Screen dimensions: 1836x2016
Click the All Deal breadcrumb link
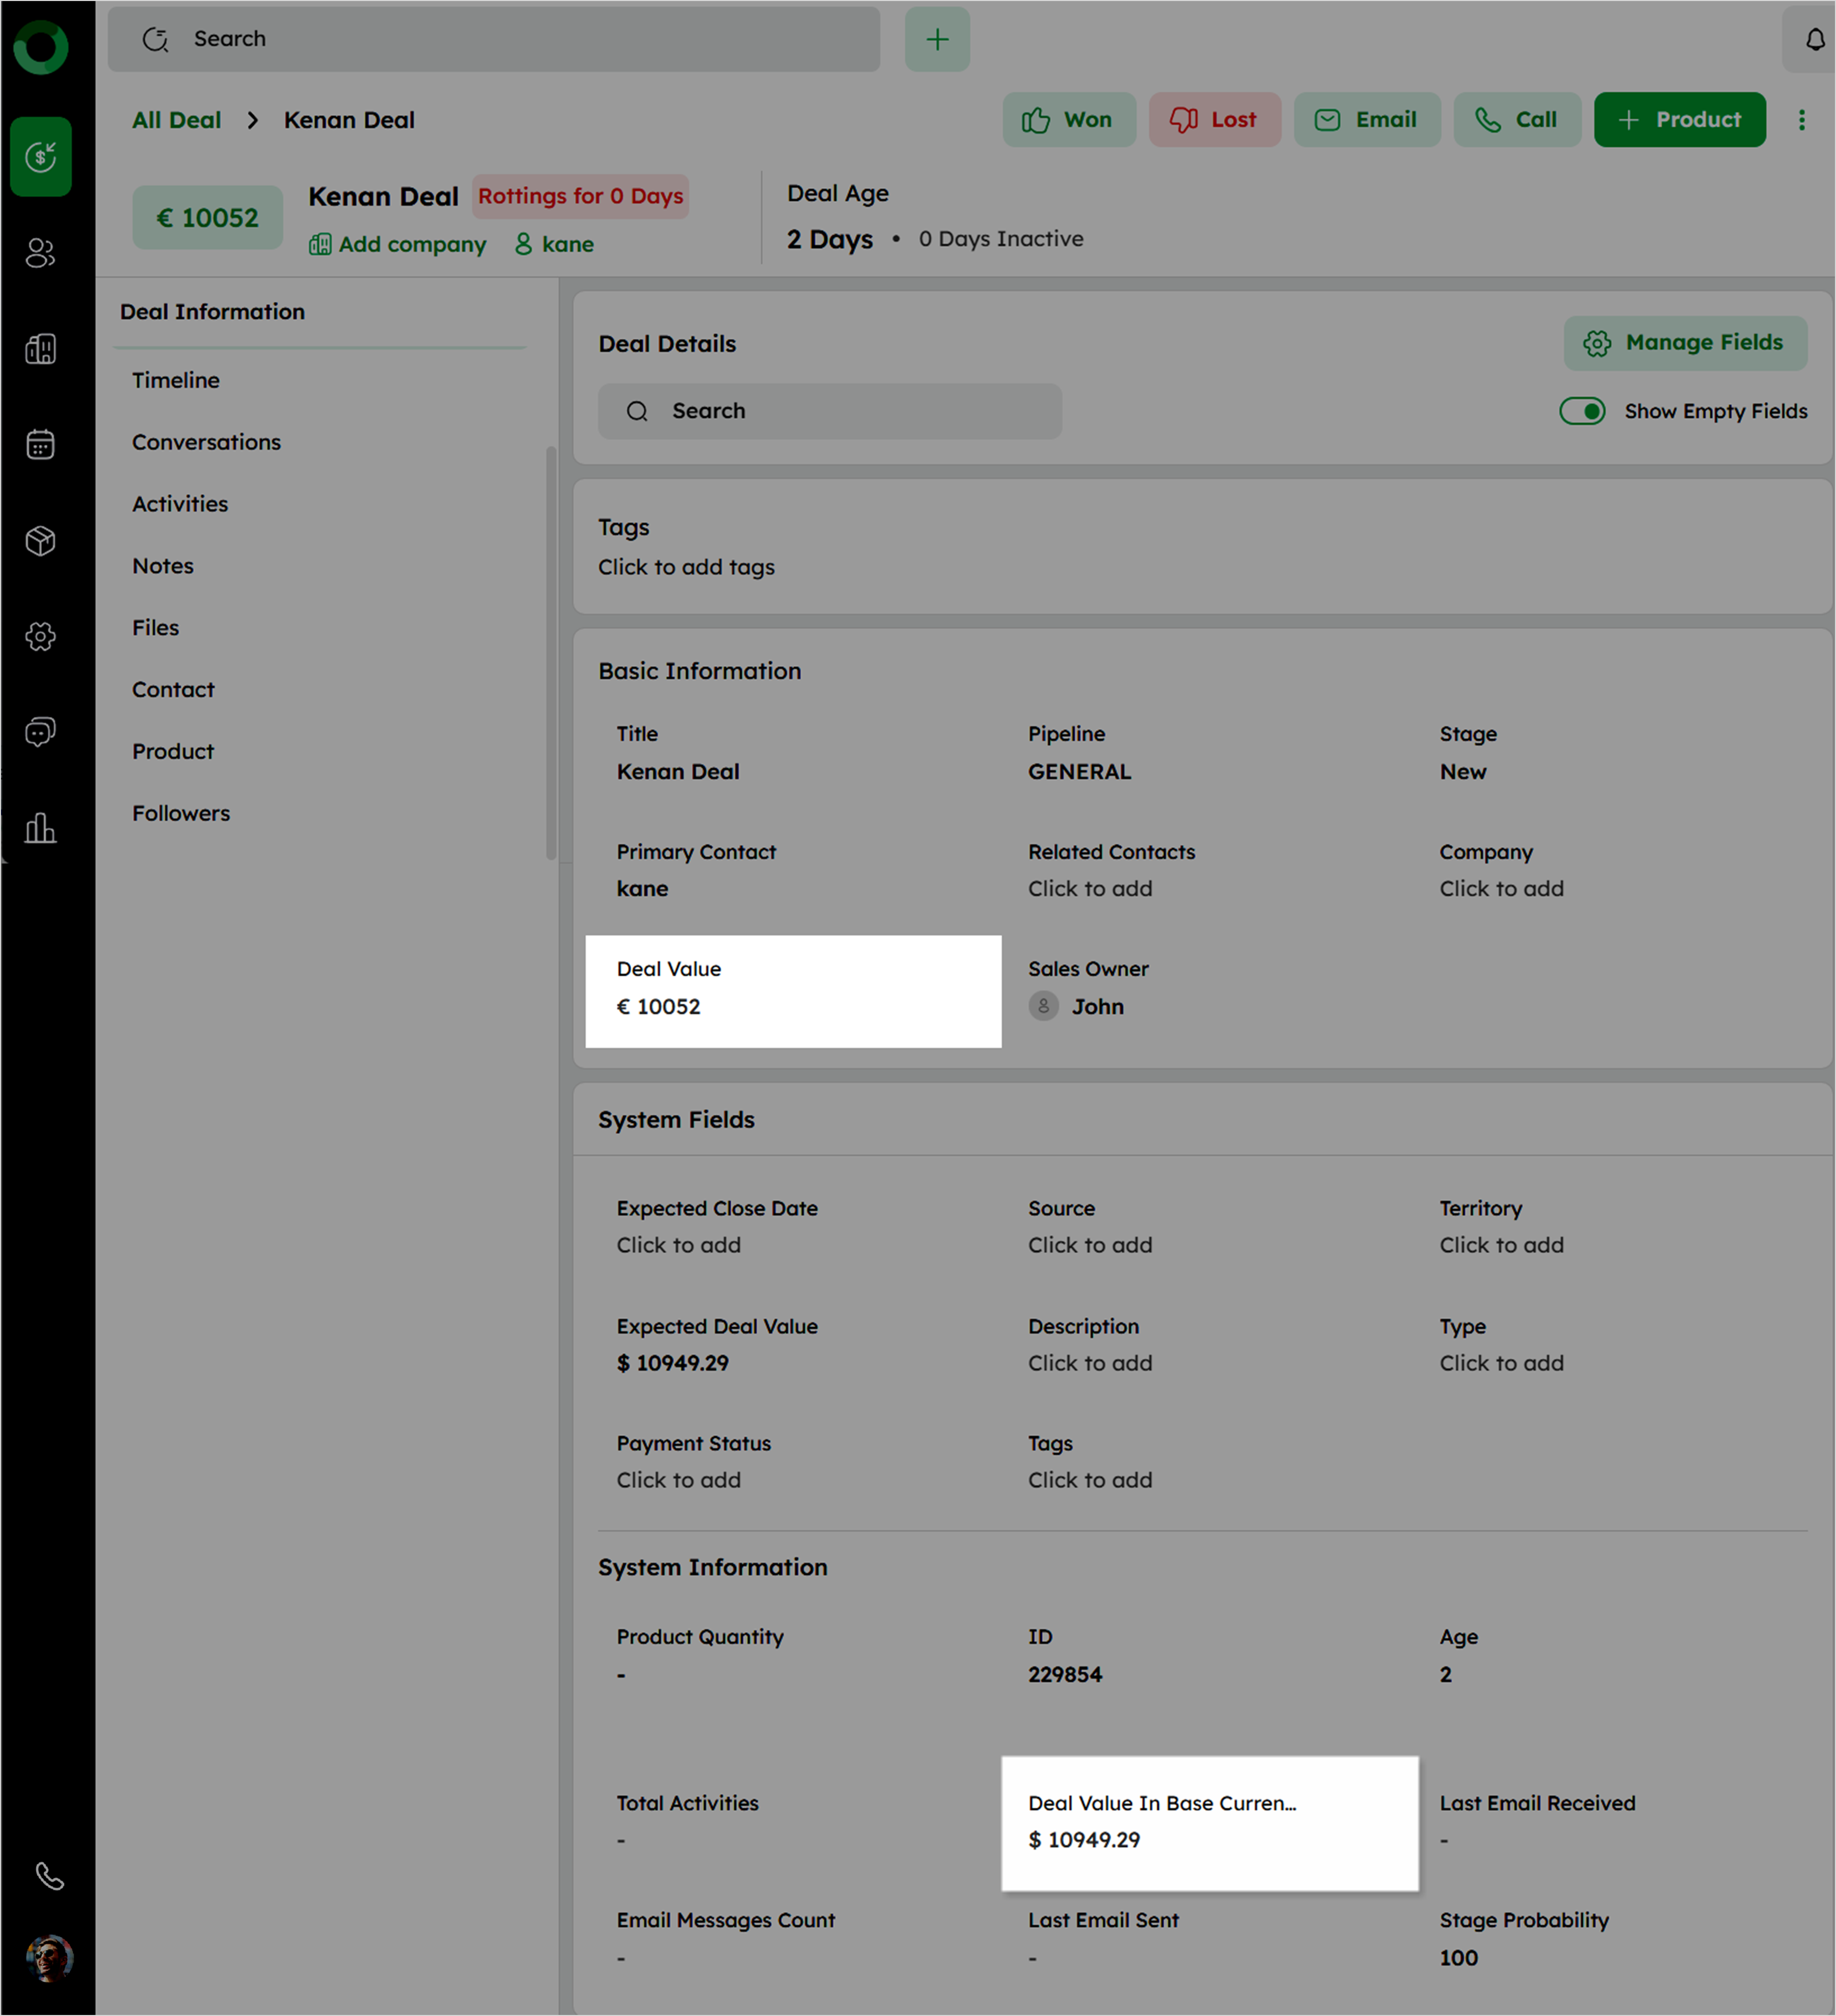pyautogui.click(x=176, y=120)
